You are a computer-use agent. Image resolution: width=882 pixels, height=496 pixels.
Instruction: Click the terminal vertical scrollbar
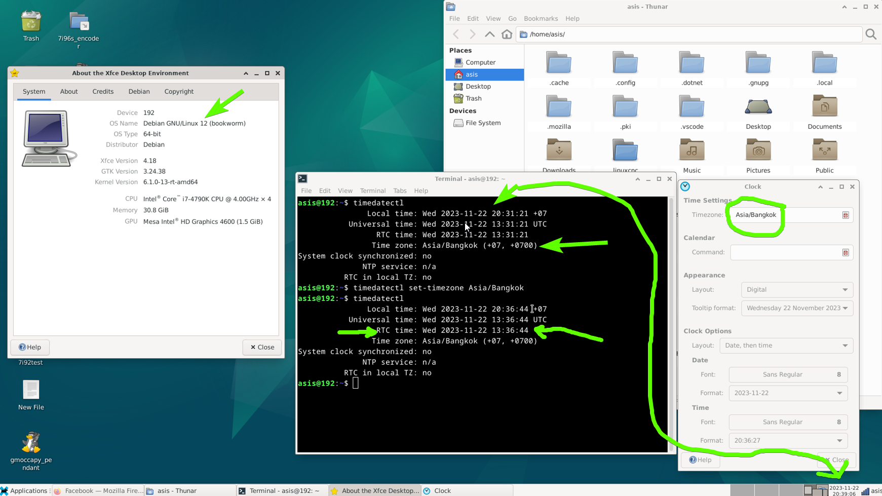[x=672, y=324]
